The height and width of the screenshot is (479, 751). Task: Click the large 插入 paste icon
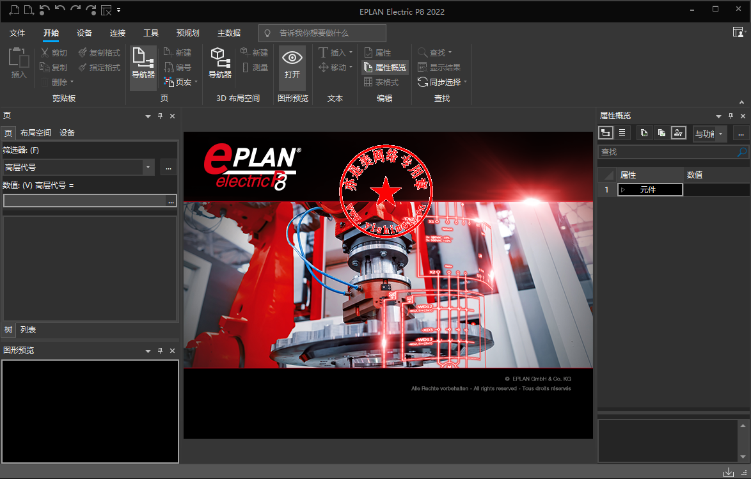pos(19,63)
